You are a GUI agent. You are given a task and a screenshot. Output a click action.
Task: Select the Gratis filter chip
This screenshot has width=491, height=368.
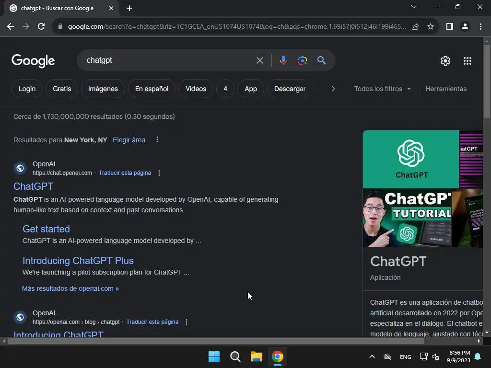coord(62,89)
